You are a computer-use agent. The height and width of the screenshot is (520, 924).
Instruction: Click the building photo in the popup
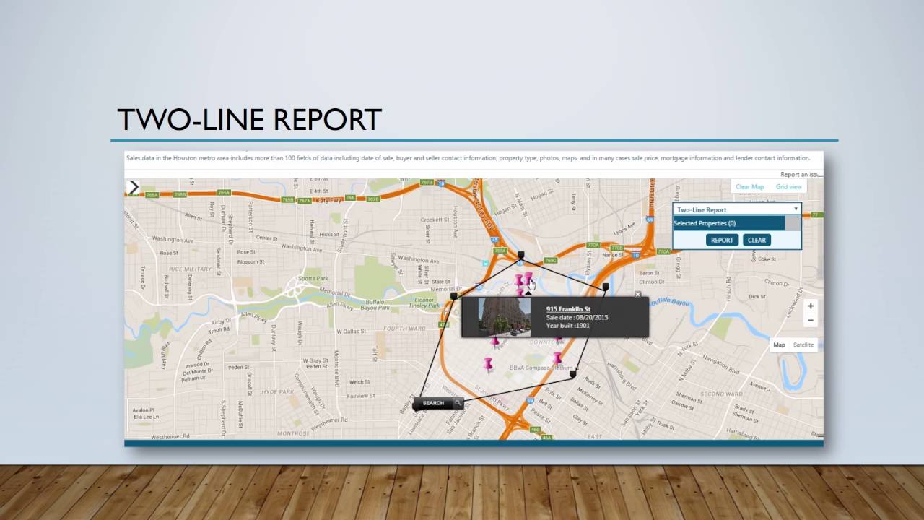(x=505, y=316)
